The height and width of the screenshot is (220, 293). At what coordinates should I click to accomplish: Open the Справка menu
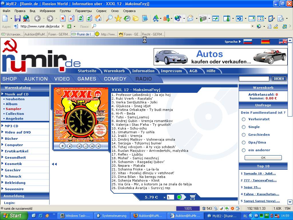[129, 11]
